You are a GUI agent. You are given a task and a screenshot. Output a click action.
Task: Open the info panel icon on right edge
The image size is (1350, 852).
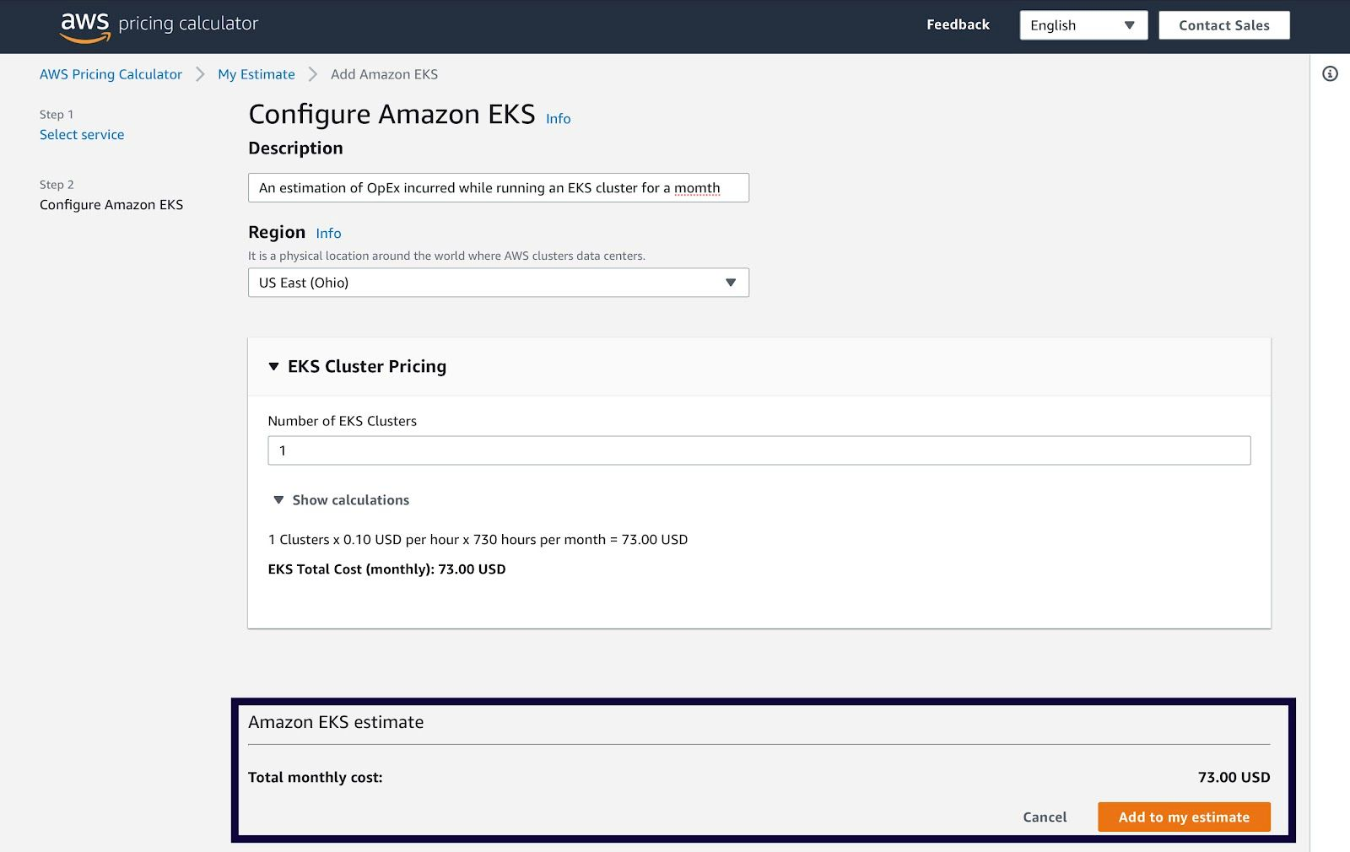pyautogui.click(x=1330, y=74)
